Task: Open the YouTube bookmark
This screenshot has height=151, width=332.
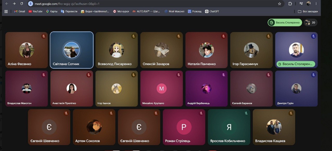Action: (36, 11)
